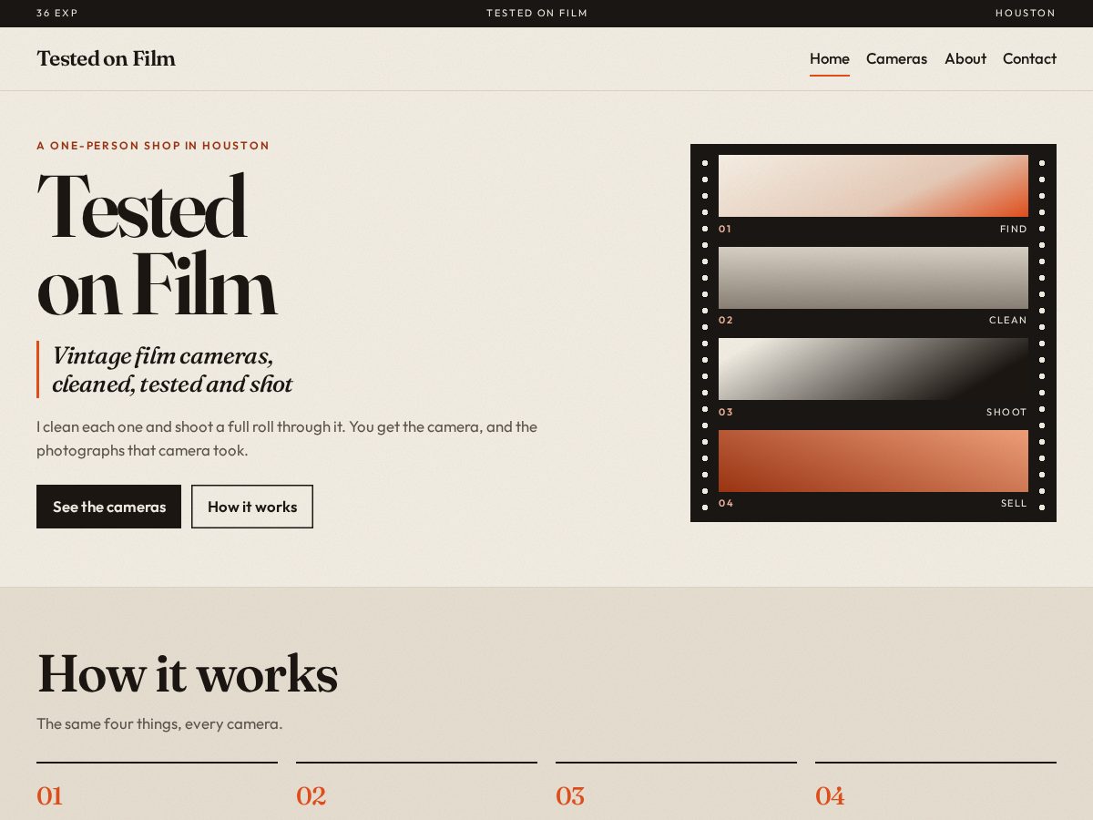Click the 'Vintage film cameras' italic quote

click(x=172, y=370)
